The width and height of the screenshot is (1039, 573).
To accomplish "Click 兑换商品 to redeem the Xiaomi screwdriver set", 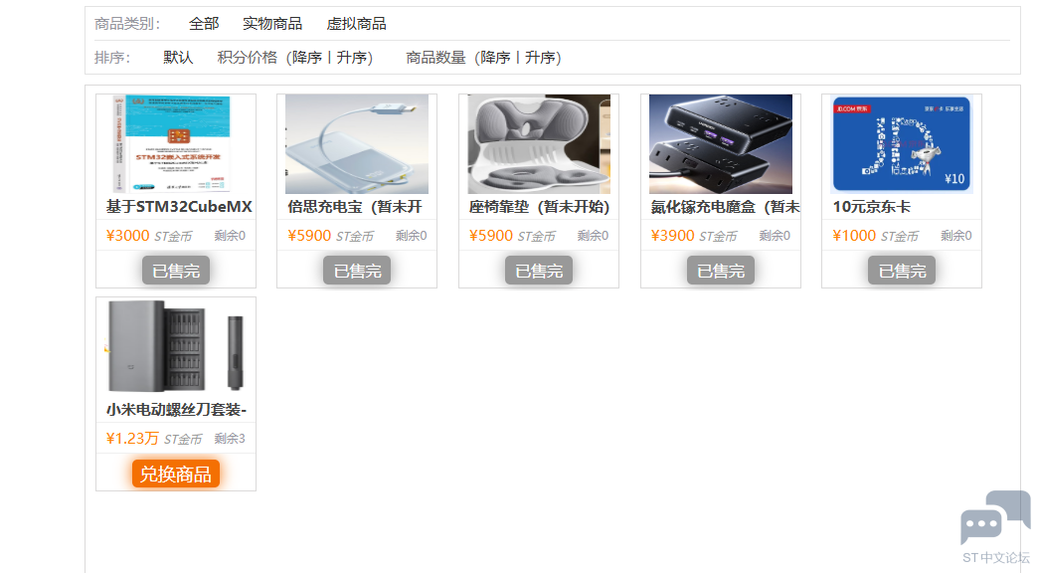I will tap(176, 474).
